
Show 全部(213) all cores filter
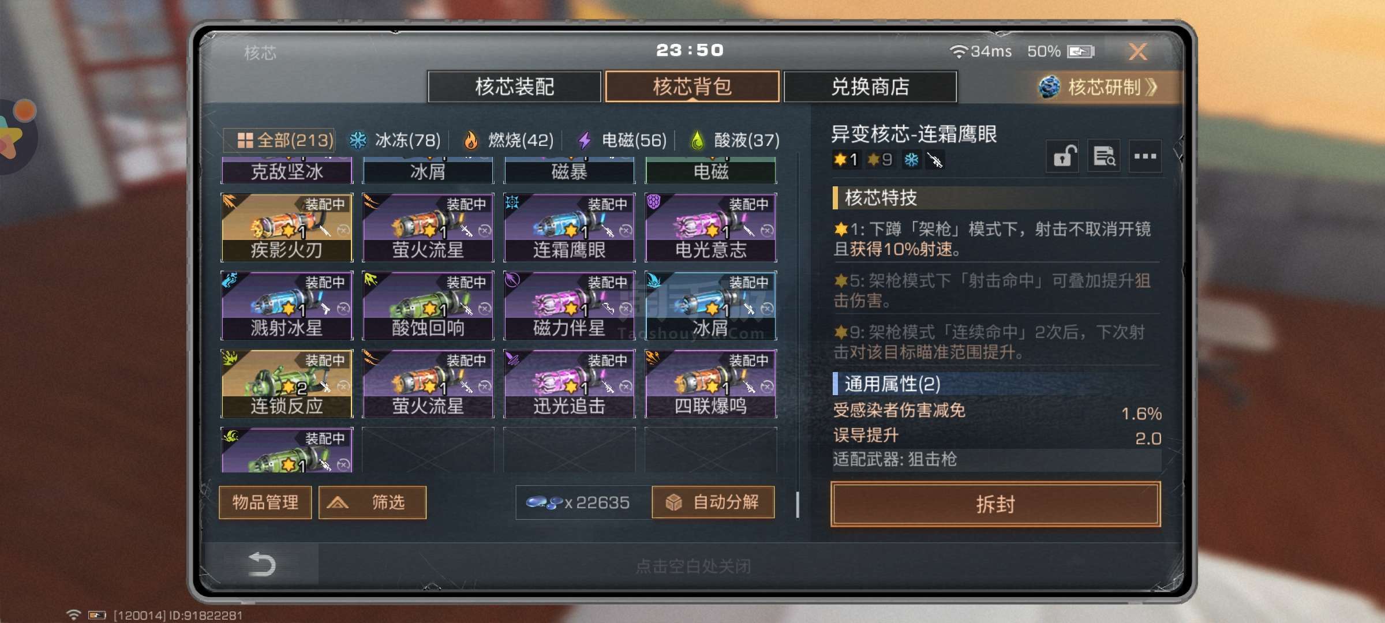pyautogui.click(x=279, y=140)
